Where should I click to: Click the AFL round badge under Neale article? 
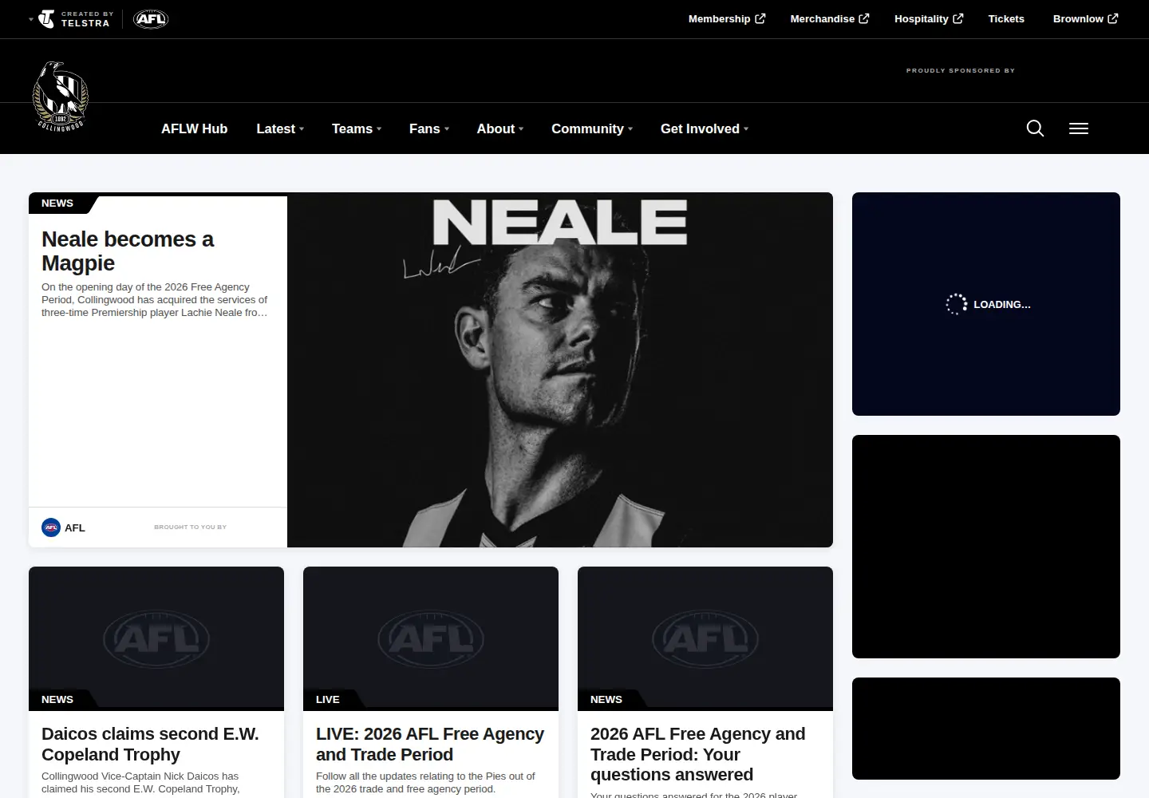(x=51, y=527)
